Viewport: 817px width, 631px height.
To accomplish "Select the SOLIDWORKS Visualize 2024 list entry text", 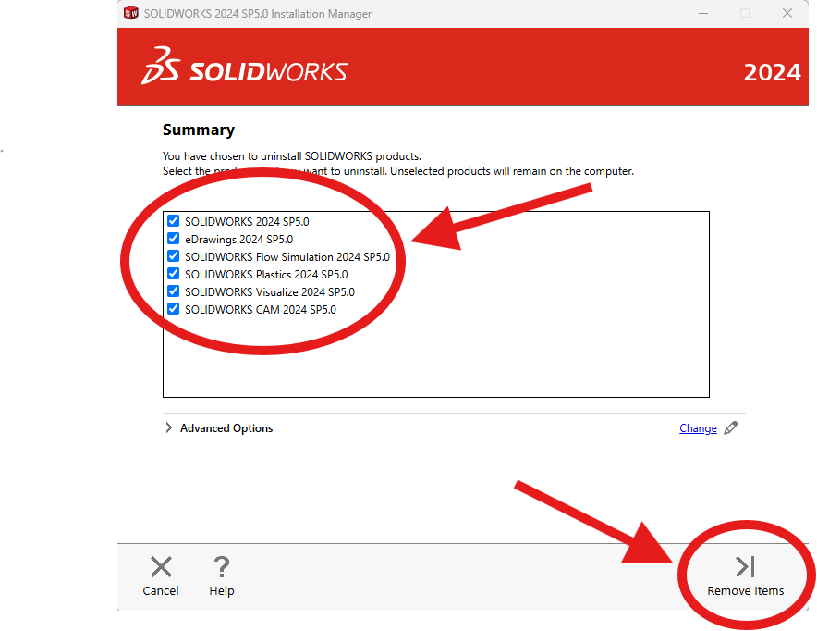I will pos(269,292).
